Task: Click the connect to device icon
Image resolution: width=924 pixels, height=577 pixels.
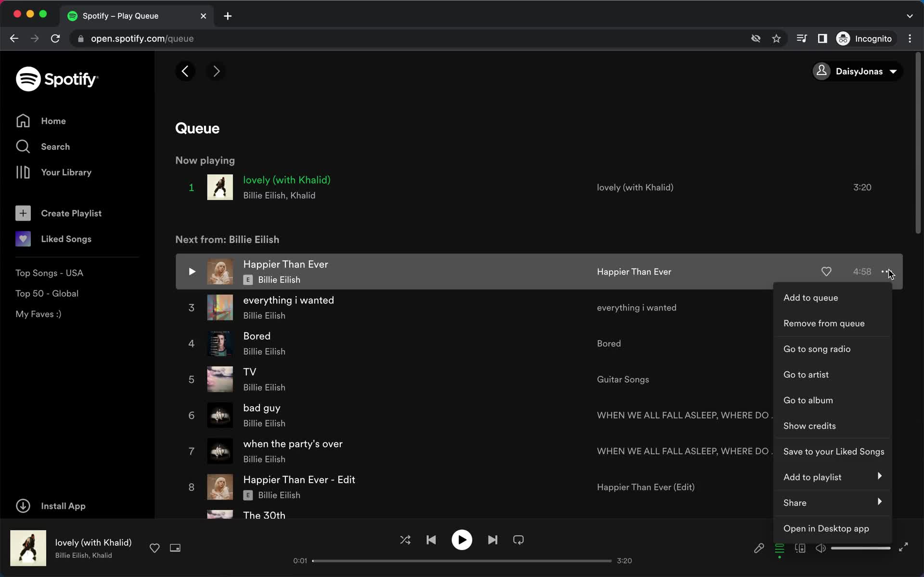Action: point(800,549)
